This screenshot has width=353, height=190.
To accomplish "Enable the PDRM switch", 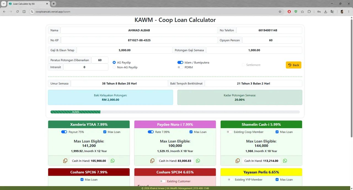I will pyautogui.click(x=180, y=67).
